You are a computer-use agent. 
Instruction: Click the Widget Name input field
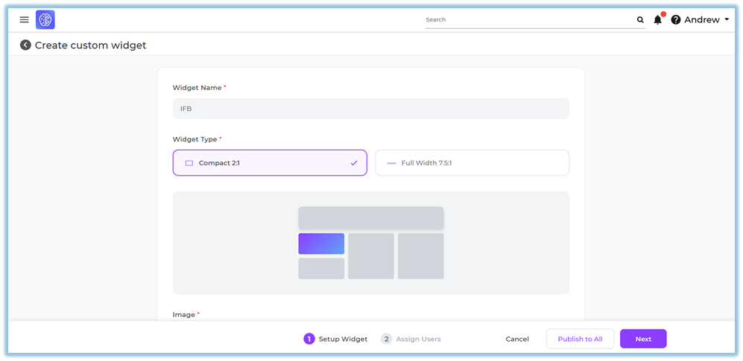coord(370,109)
